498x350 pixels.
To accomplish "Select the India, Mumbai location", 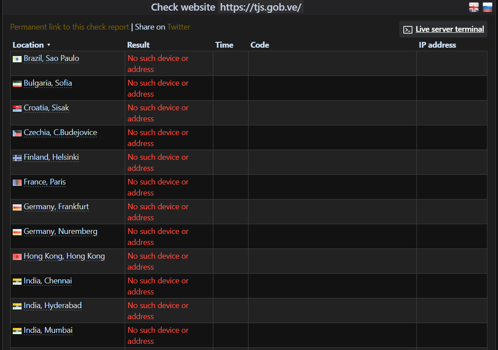I will click(x=48, y=331).
